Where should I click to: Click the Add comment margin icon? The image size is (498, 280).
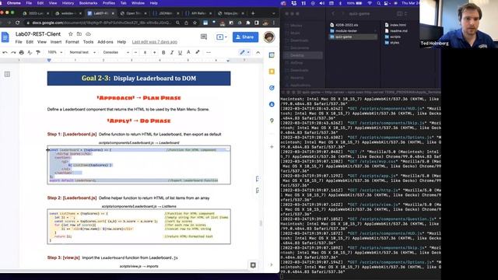pos(258,179)
